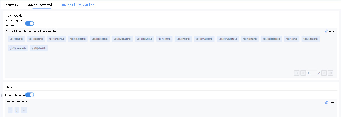Go to next keywords page
This screenshot has width=341, height=117.
[x=324, y=73]
